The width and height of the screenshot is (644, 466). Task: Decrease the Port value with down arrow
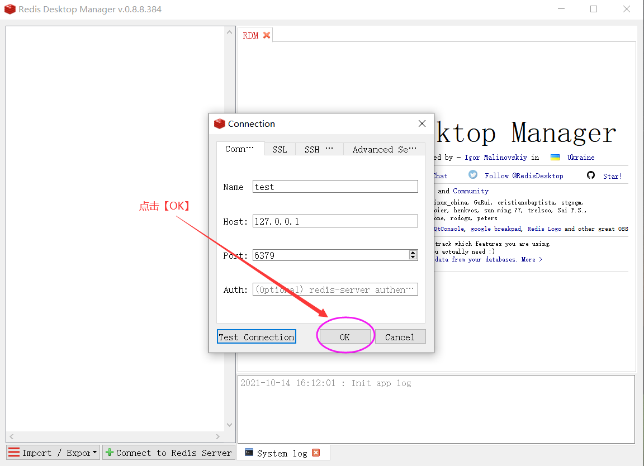413,258
